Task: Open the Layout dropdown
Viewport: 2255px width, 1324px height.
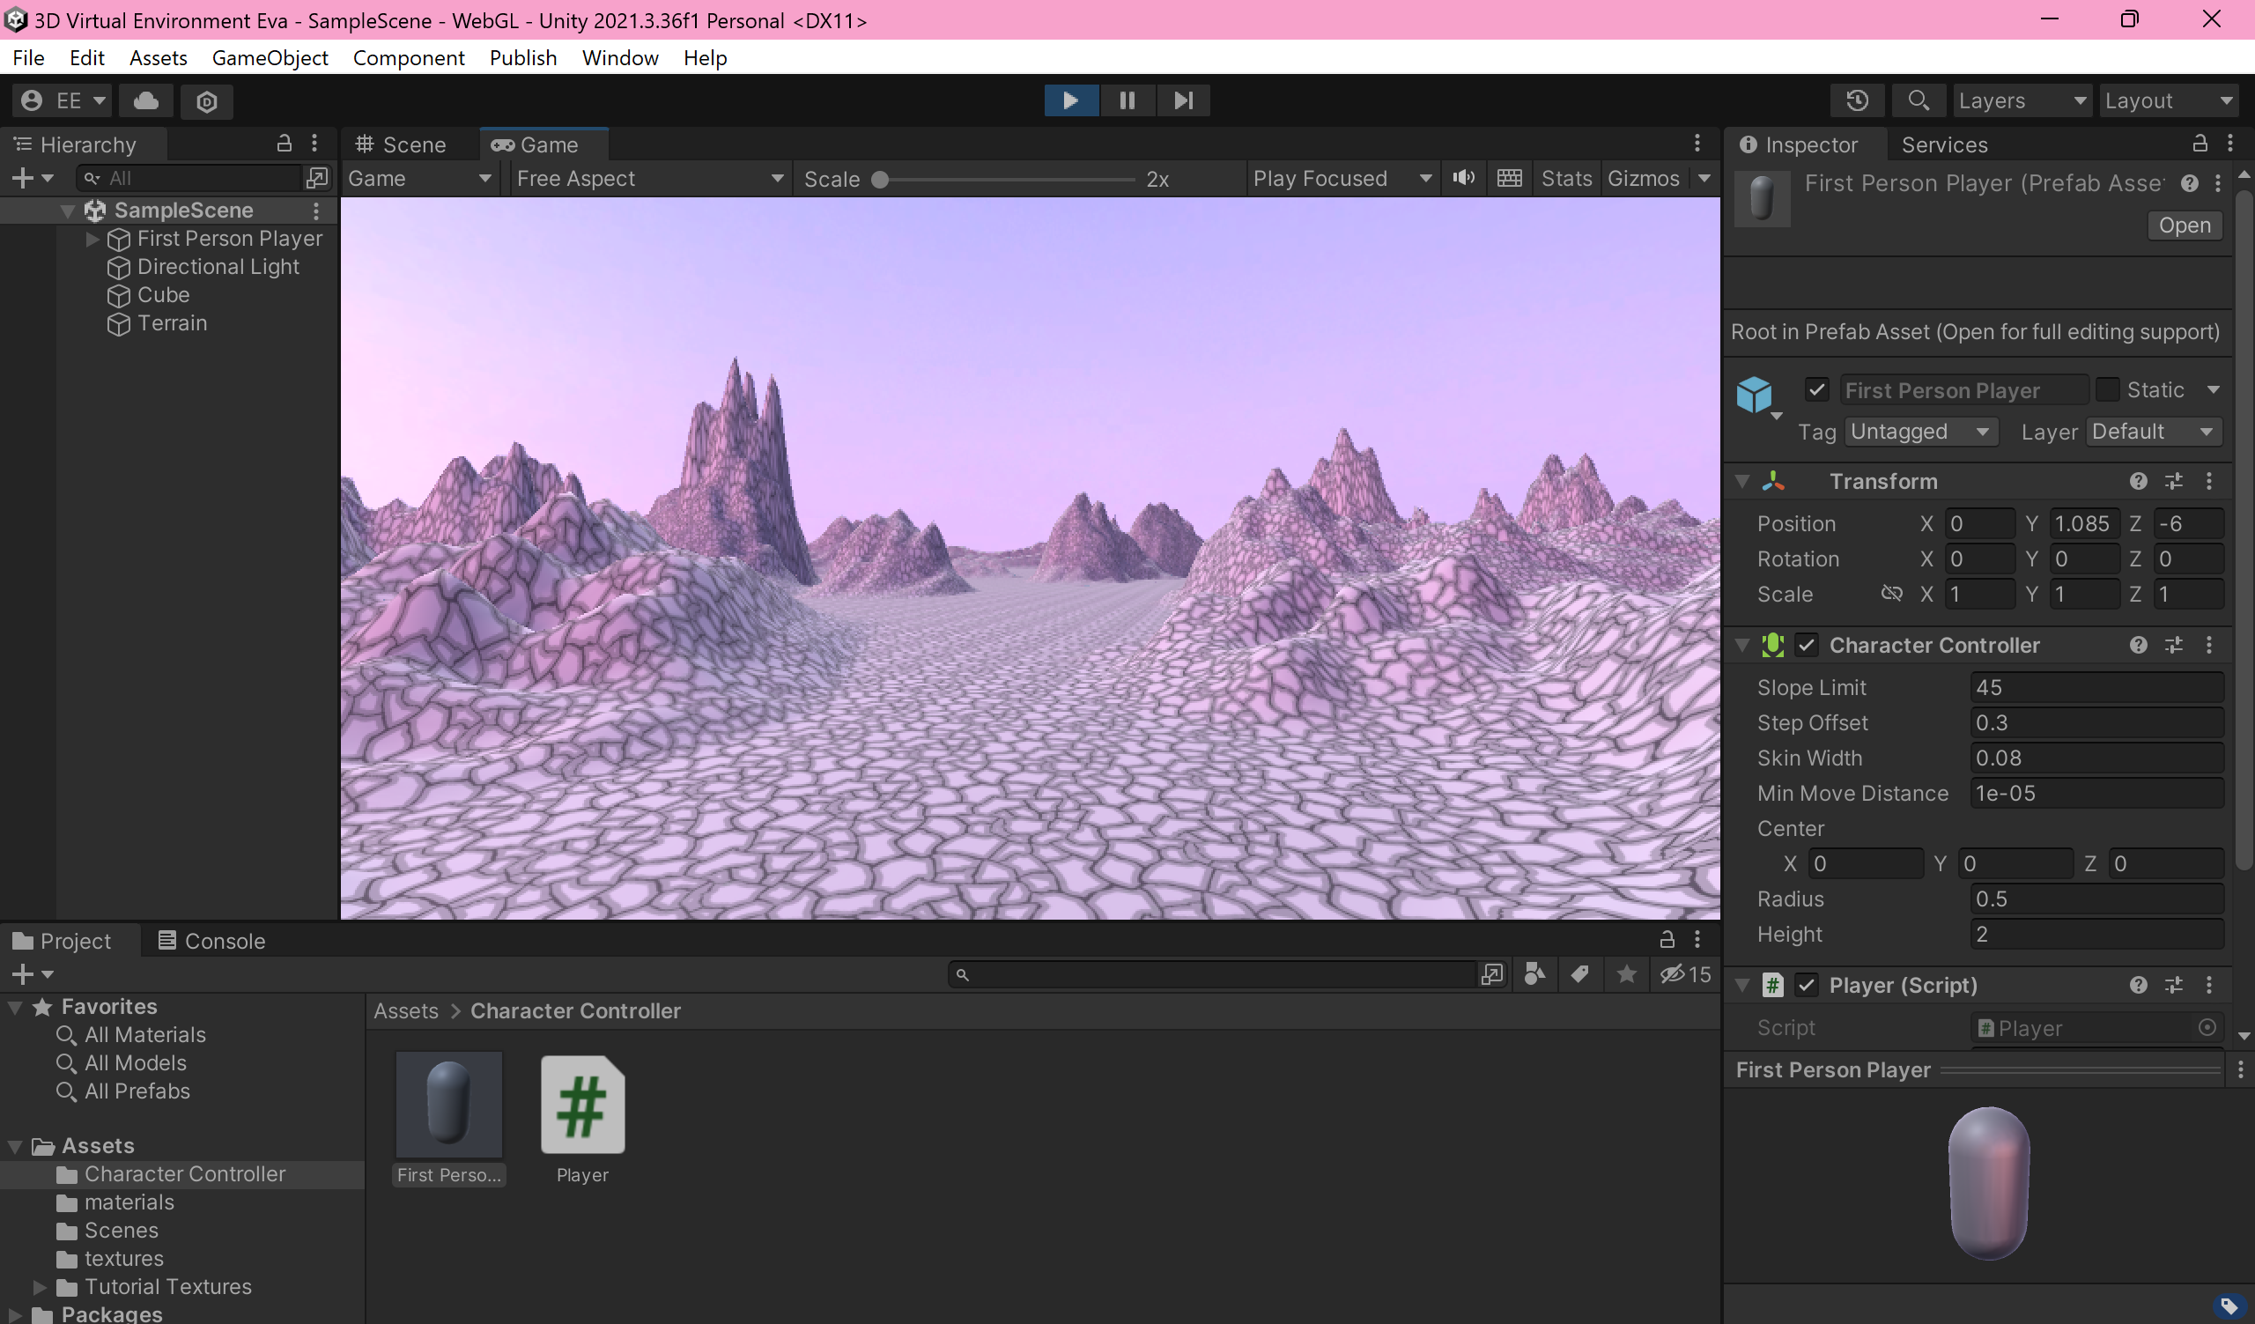Action: [2169, 100]
